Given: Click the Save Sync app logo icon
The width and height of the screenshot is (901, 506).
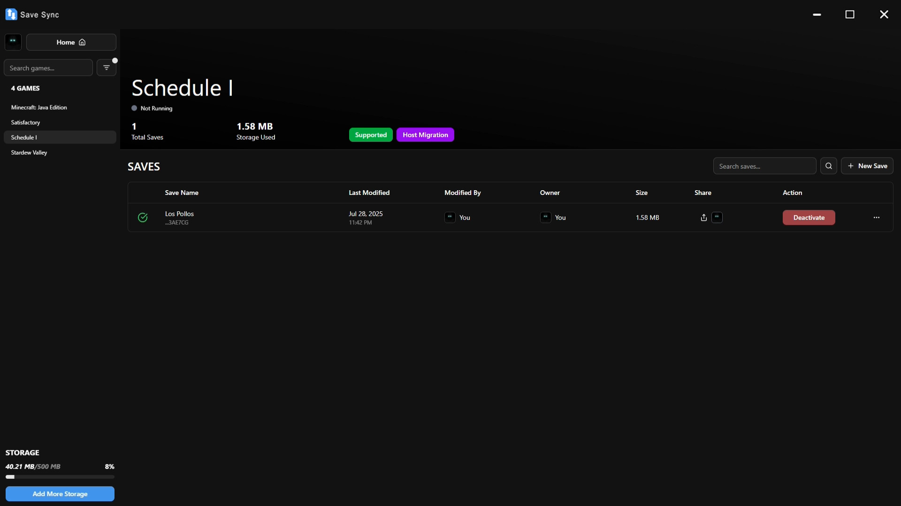Looking at the screenshot, I should (11, 15).
